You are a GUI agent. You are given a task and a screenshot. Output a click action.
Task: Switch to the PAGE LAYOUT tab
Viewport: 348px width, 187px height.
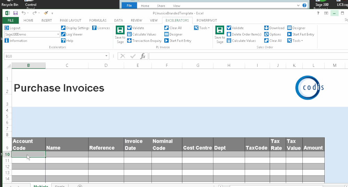pyautogui.click(x=71, y=21)
